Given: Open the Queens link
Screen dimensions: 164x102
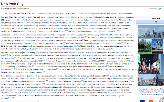Looking at the screenshot, I should tap(13, 38).
